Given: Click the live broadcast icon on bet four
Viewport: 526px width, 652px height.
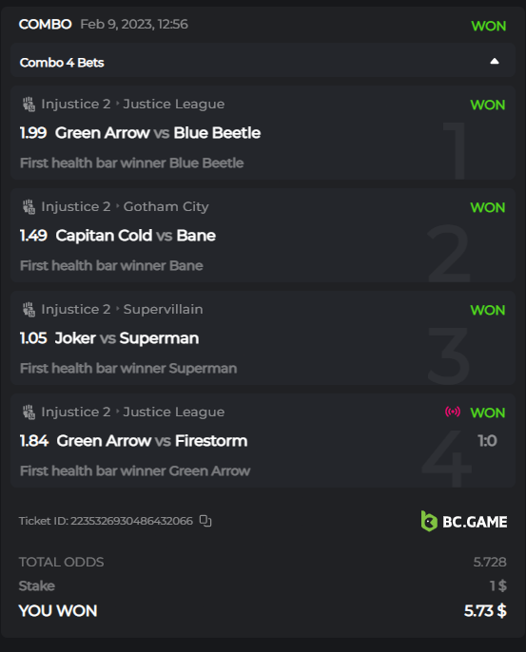Looking at the screenshot, I should coord(453,412).
